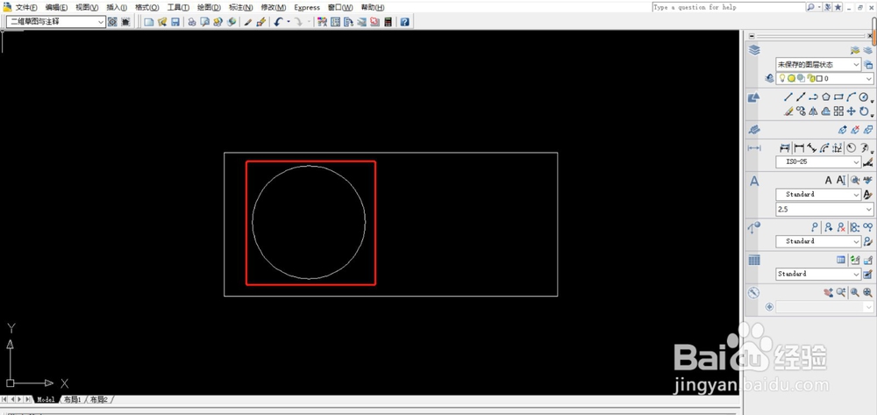Click the Remove leader icon

[841, 227]
